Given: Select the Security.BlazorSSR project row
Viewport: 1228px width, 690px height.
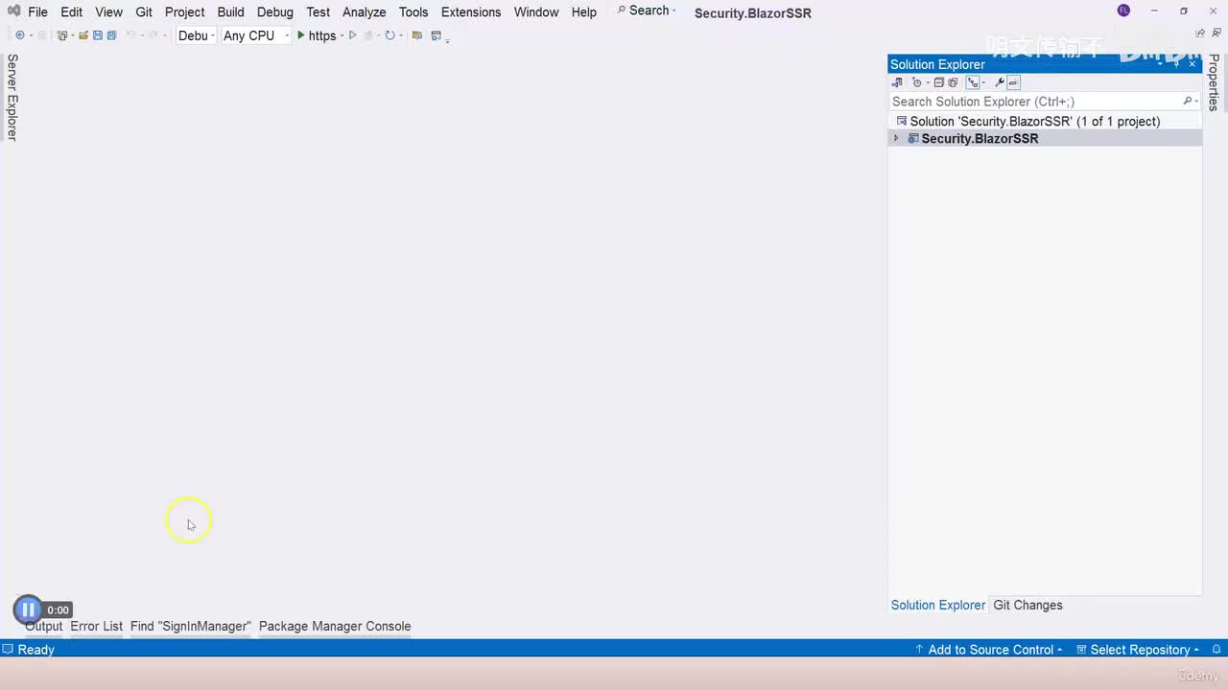Looking at the screenshot, I should point(1045,139).
